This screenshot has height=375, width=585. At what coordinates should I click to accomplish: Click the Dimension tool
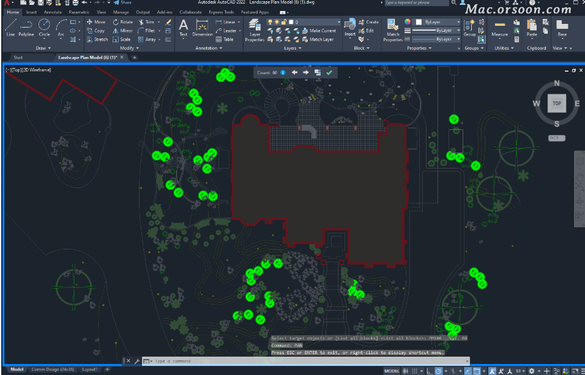point(202,28)
